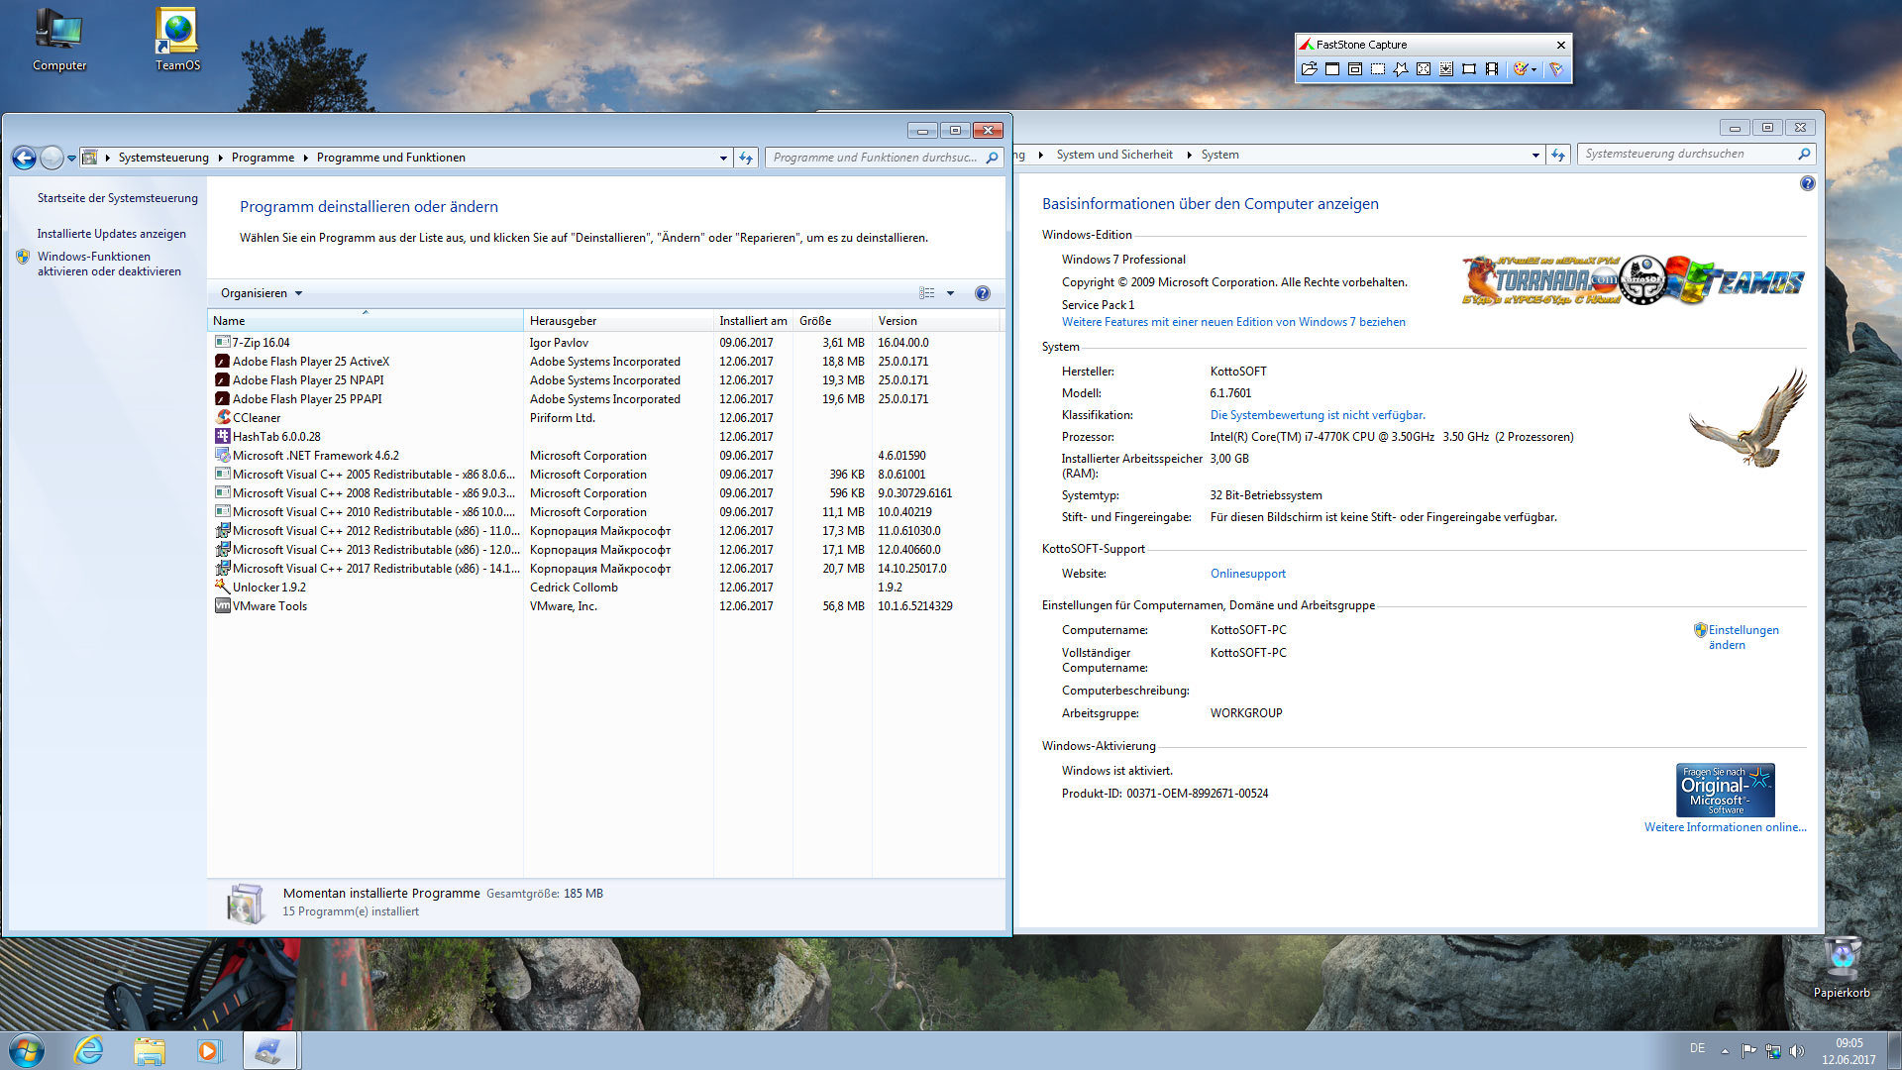Screen dimensions: 1902x1070
Task: Select FastStone Capture Fixed Region tool
Action: tap(1469, 69)
